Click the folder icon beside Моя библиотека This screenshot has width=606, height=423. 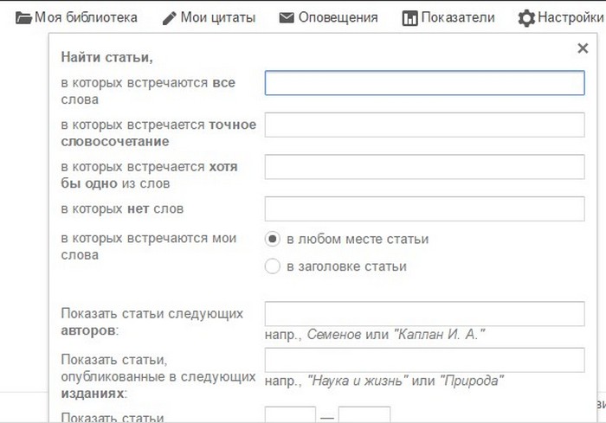tap(23, 17)
